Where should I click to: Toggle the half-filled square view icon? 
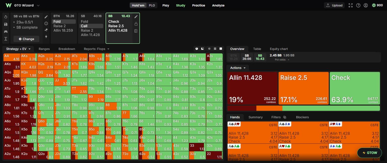click(202, 49)
